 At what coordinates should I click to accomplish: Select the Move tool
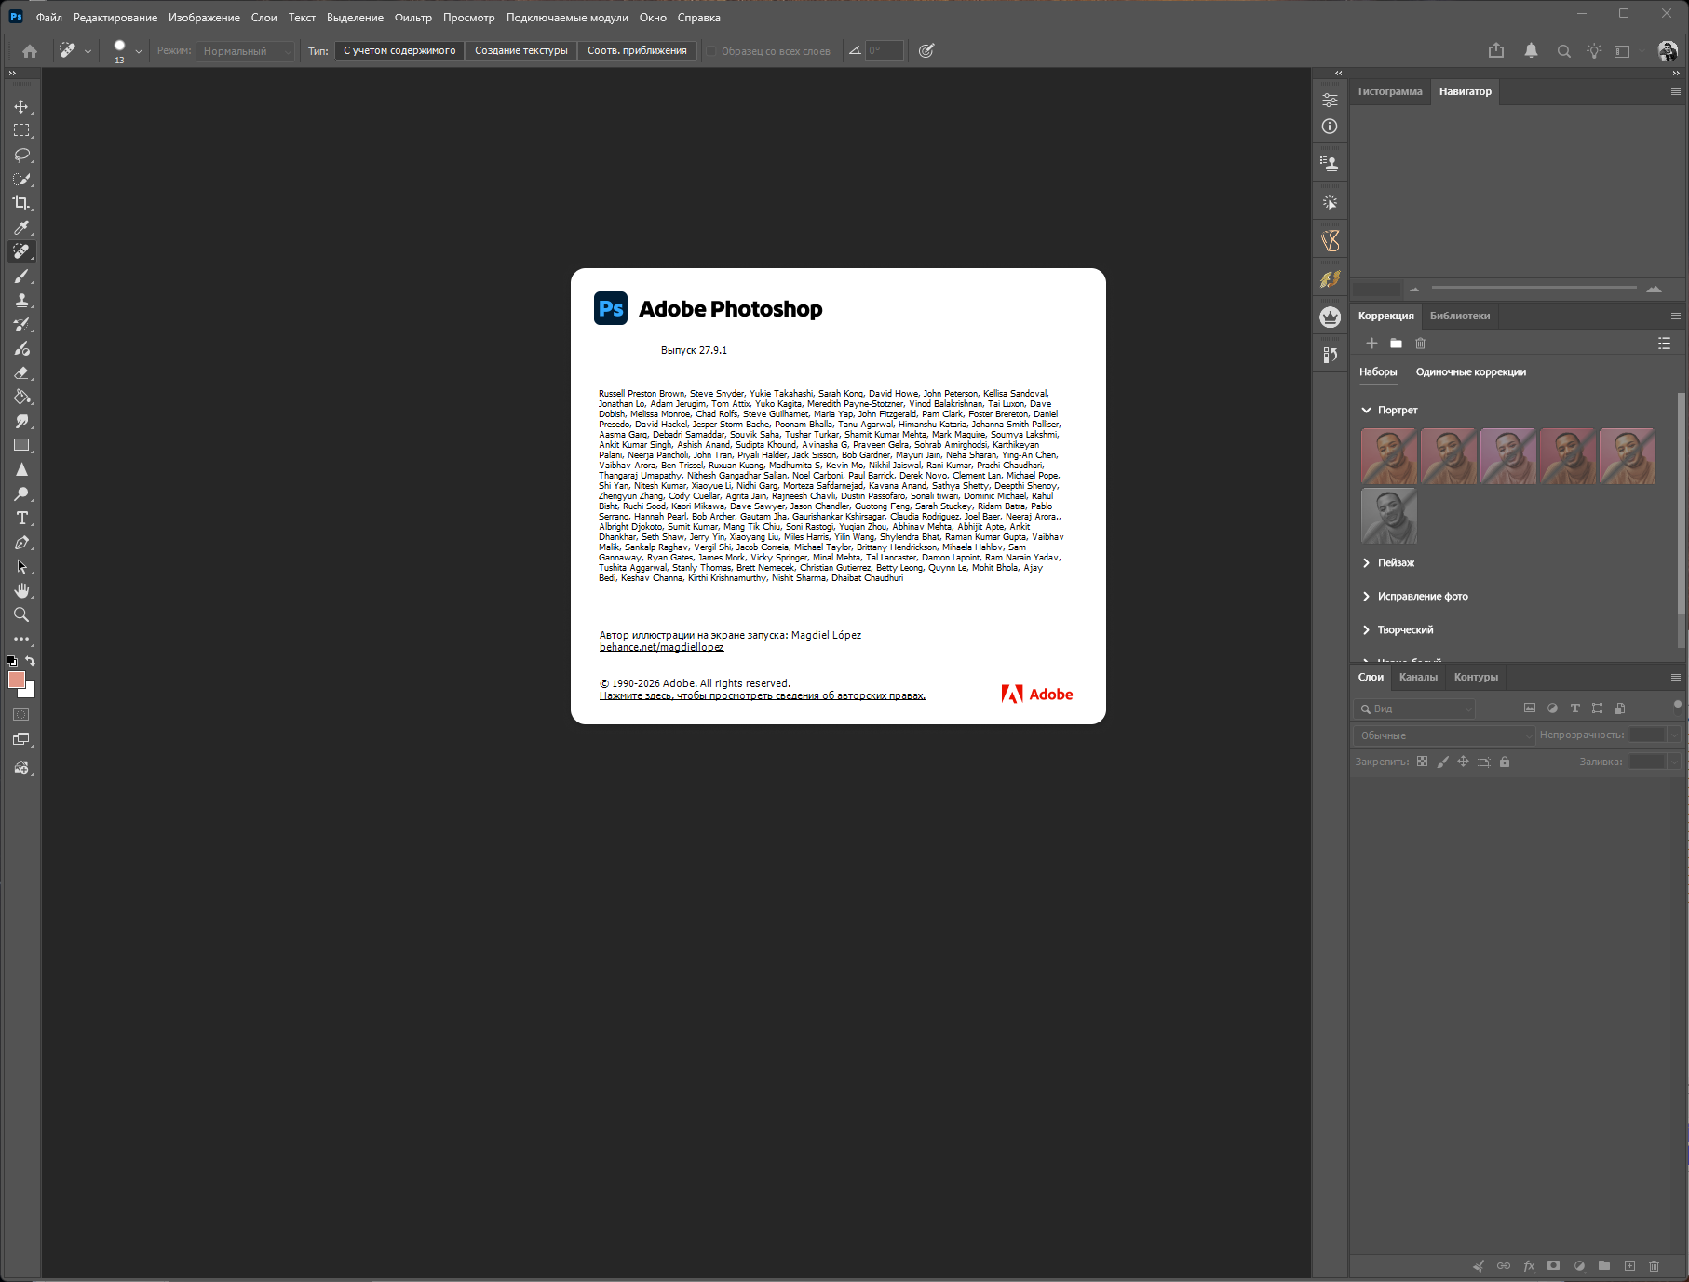click(21, 107)
